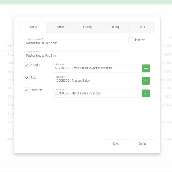This screenshot has height=172, width=172.
Task: Open the Bought account dropdown
Action: coord(97,68)
